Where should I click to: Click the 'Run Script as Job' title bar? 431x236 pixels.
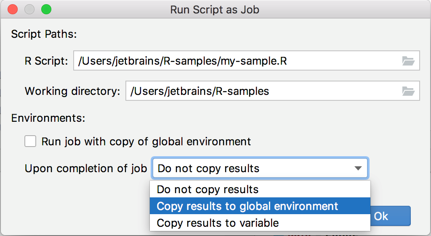[215, 9]
